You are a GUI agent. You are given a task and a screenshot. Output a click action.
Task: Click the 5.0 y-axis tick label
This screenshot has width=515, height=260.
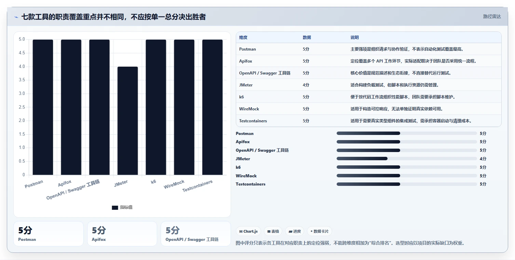tap(22, 39)
